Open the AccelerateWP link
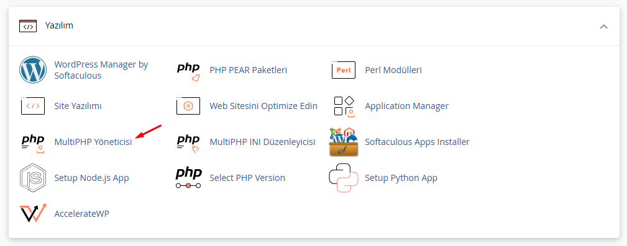Viewport: 627px width, 246px height. tap(81, 214)
